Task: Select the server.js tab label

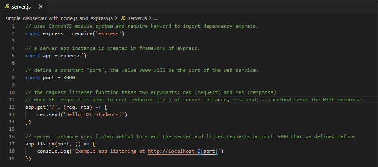Action: [x=21, y=7]
